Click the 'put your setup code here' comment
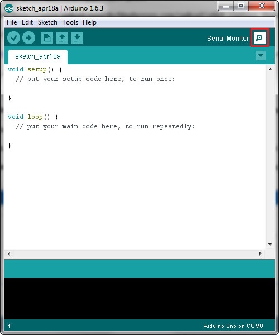This screenshot has width=279, height=335. click(95, 79)
